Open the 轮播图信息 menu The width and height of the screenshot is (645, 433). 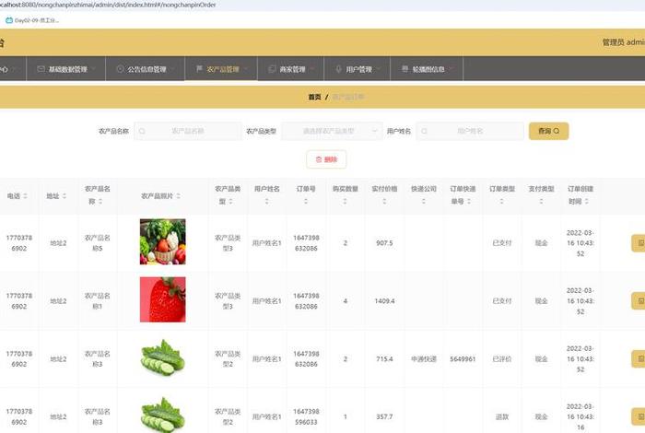(x=427, y=69)
